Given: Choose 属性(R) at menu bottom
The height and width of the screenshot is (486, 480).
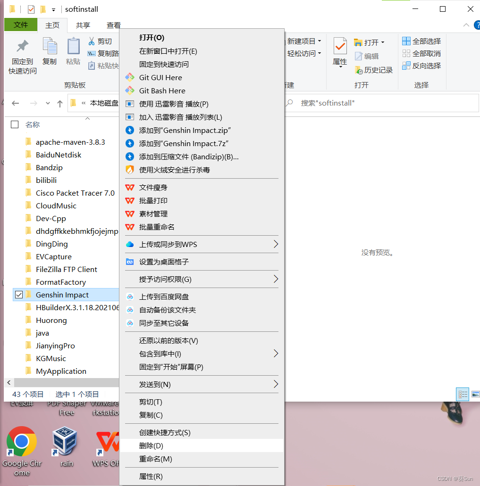Looking at the screenshot, I should pyautogui.click(x=202, y=477).
